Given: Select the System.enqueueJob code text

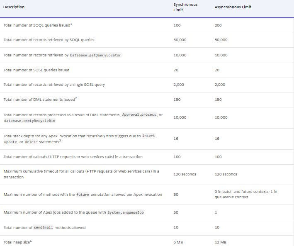Looking at the screenshot, I should click(126, 212).
